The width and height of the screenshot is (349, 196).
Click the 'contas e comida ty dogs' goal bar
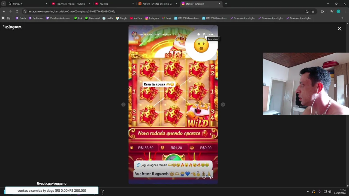click(52, 191)
